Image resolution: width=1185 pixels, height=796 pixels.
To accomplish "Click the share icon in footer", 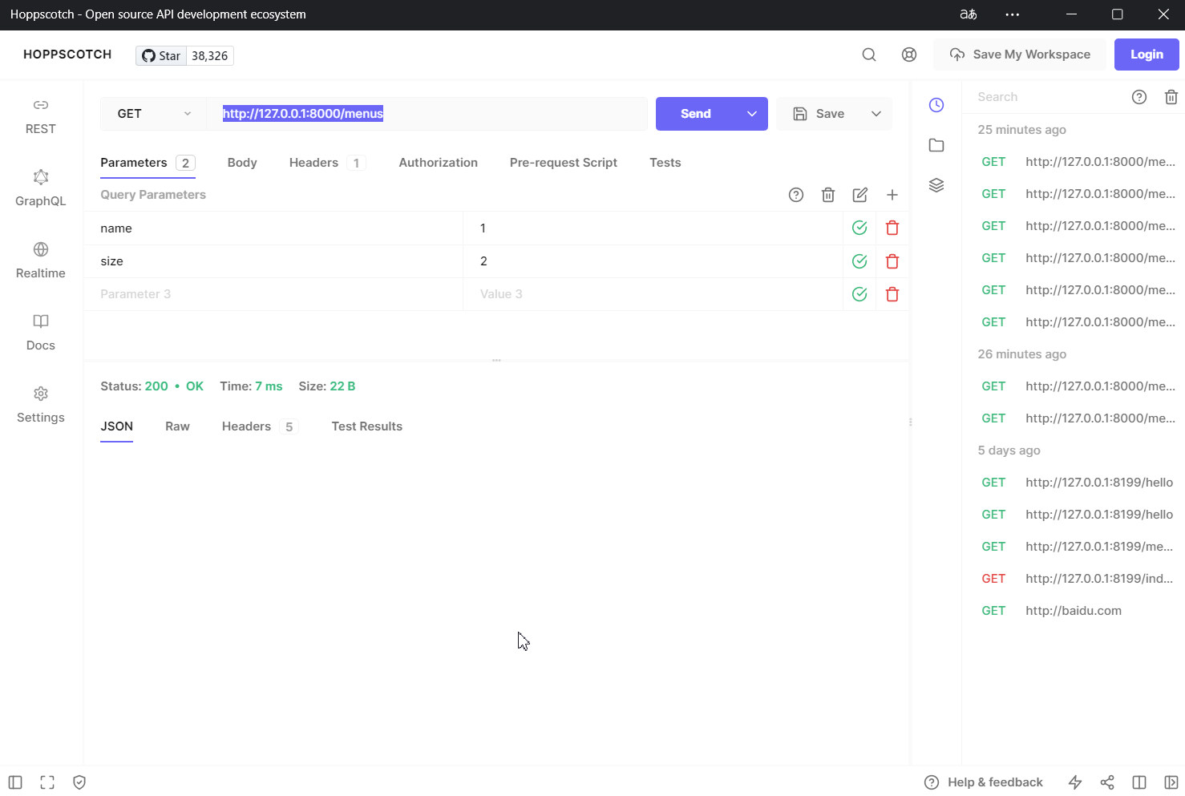I will [x=1107, y=782].
